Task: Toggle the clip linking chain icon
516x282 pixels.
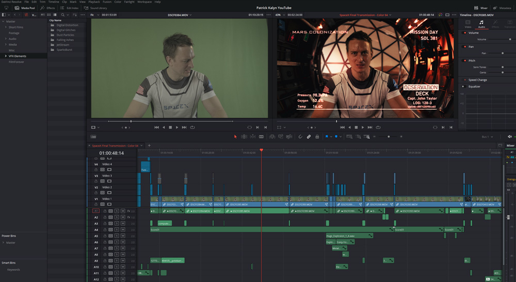Action: tap(309, 137)
